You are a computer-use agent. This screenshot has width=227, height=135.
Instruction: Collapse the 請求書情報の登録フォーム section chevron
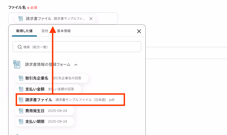(76, 65)
